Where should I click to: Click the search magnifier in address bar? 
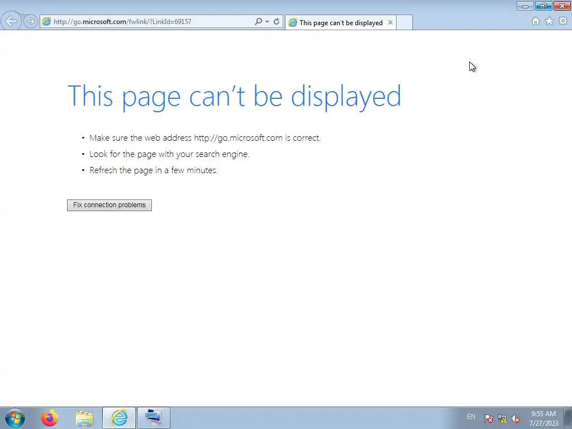click(258, 22)
